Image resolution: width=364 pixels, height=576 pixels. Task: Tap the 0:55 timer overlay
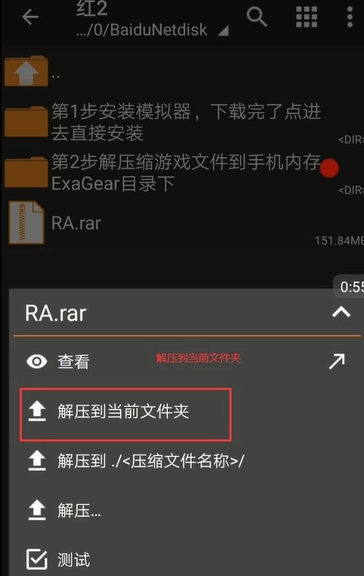(x=349, y=286)
